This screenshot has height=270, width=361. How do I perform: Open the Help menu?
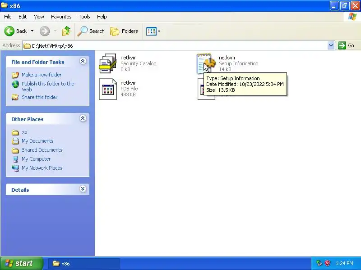[x=102, y=17]
